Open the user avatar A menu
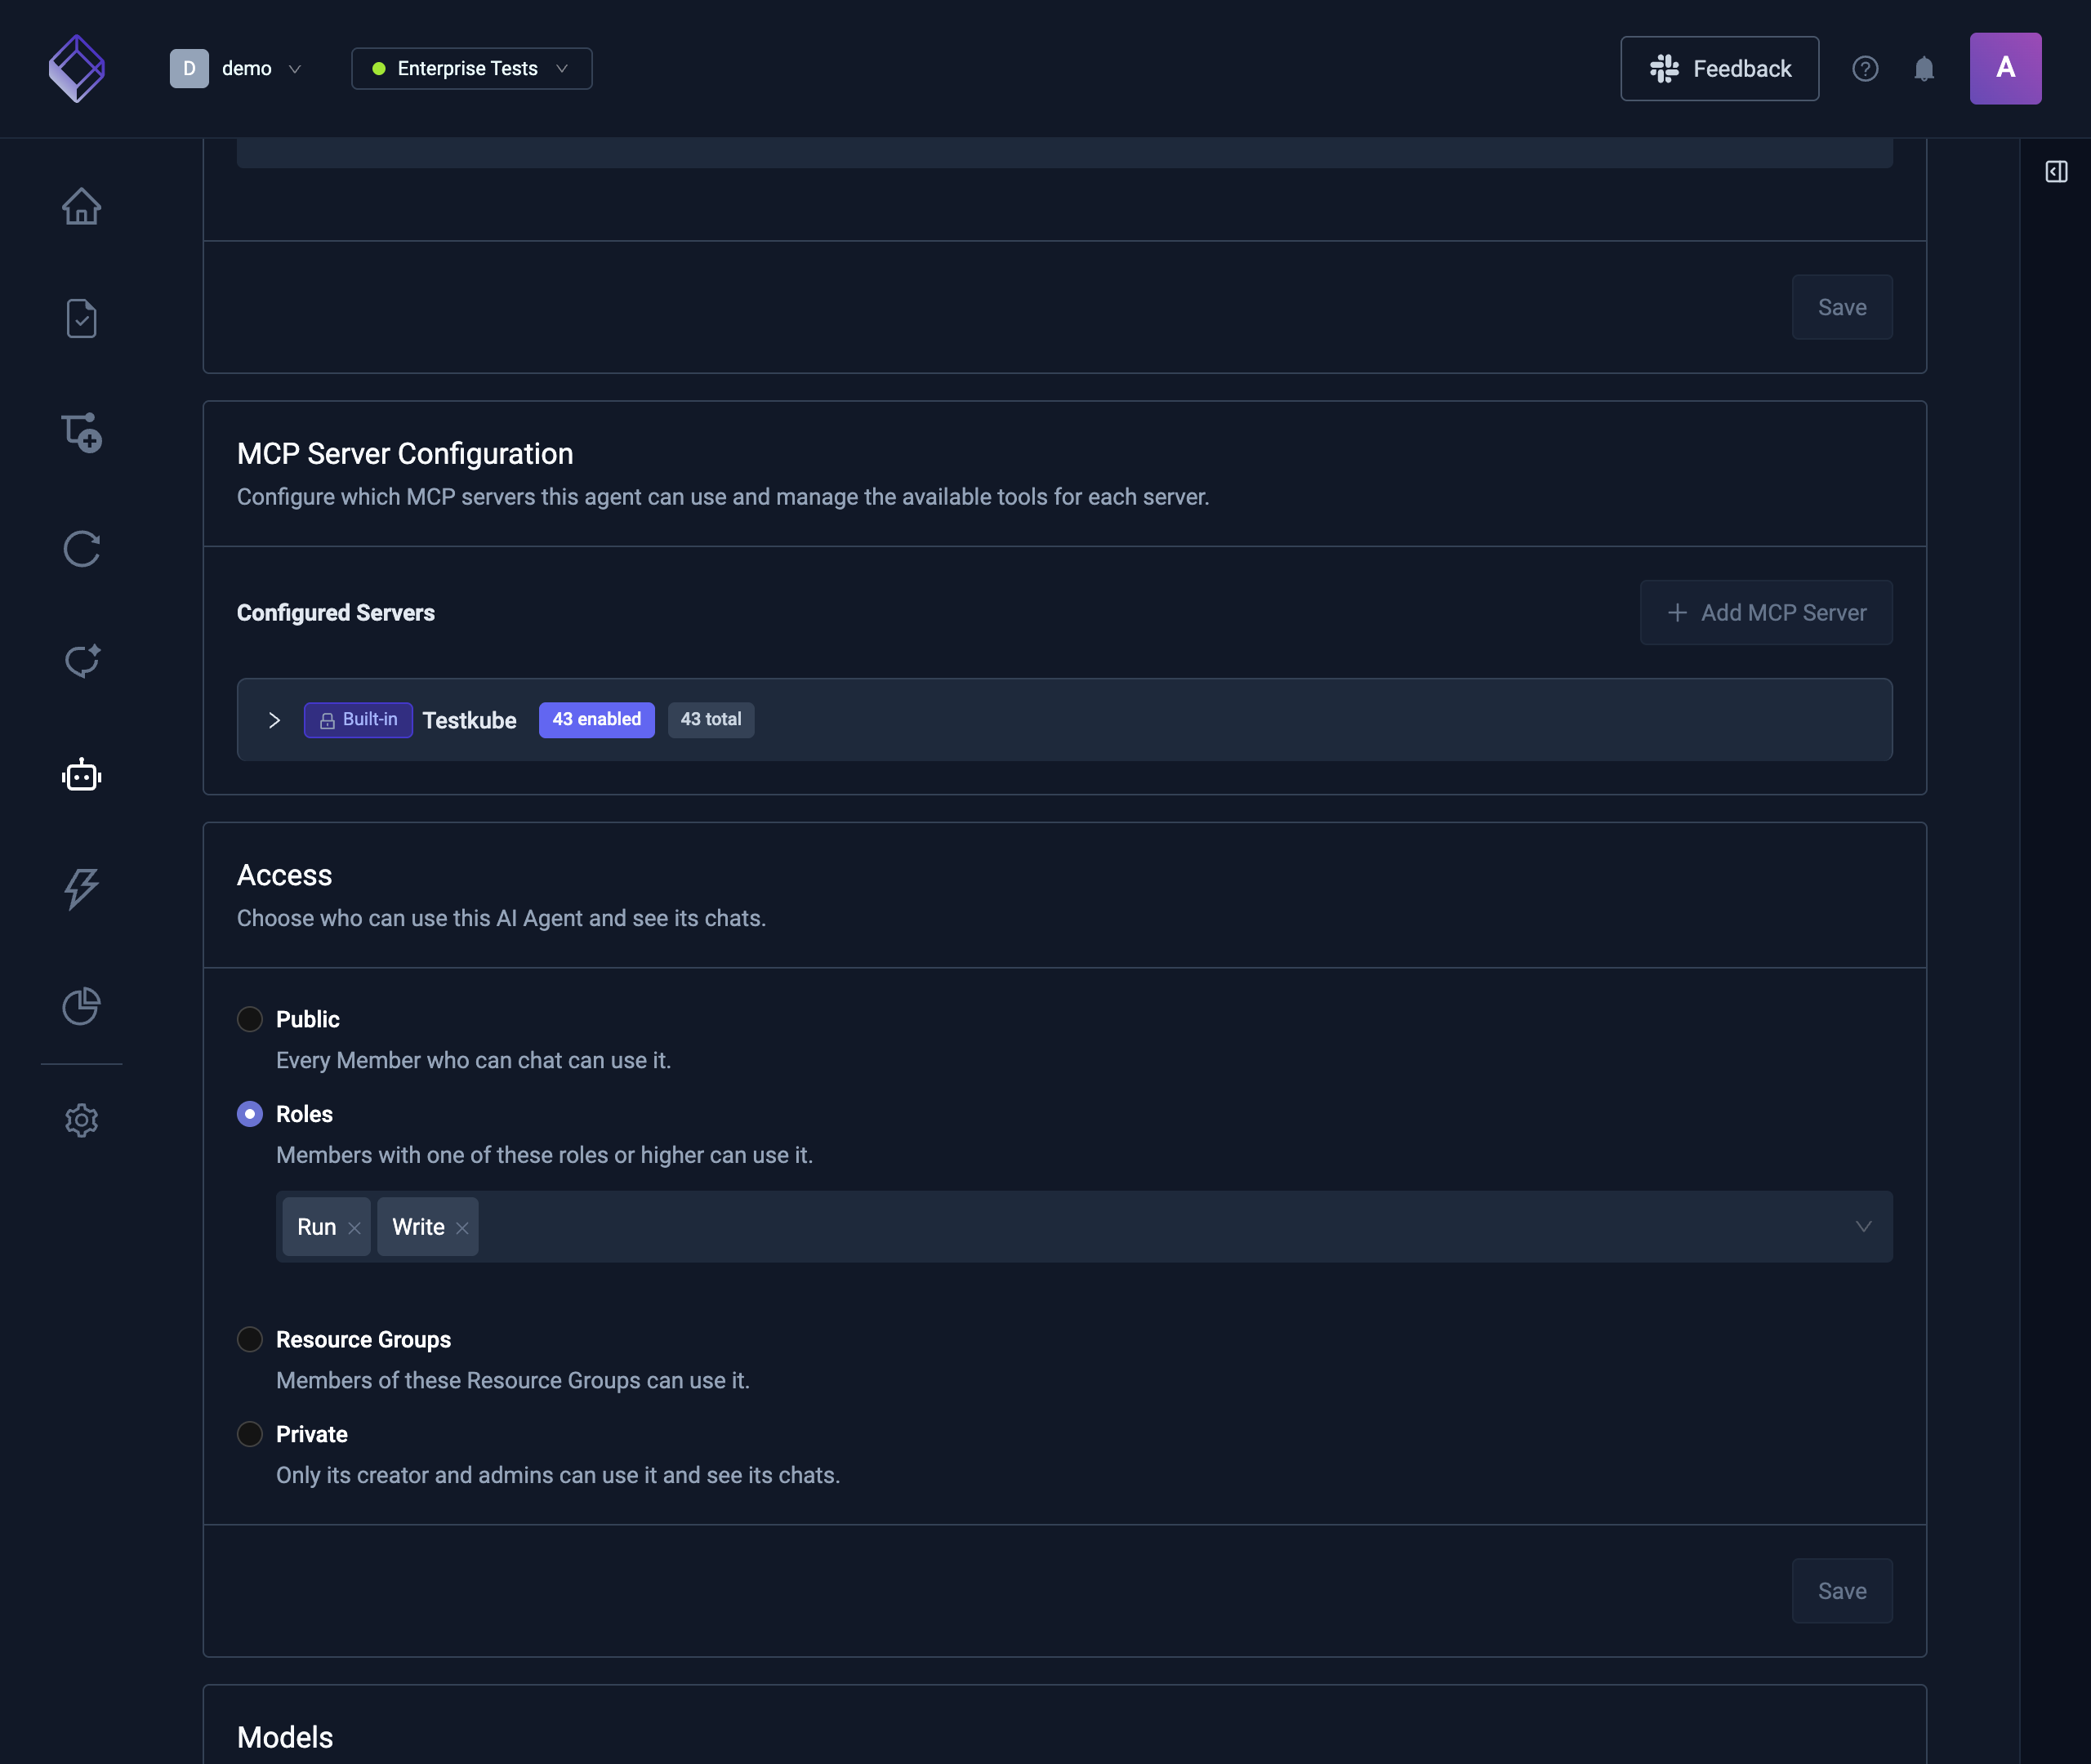Screen dimensions: 2091x1764 click(x=2005, y=68)
